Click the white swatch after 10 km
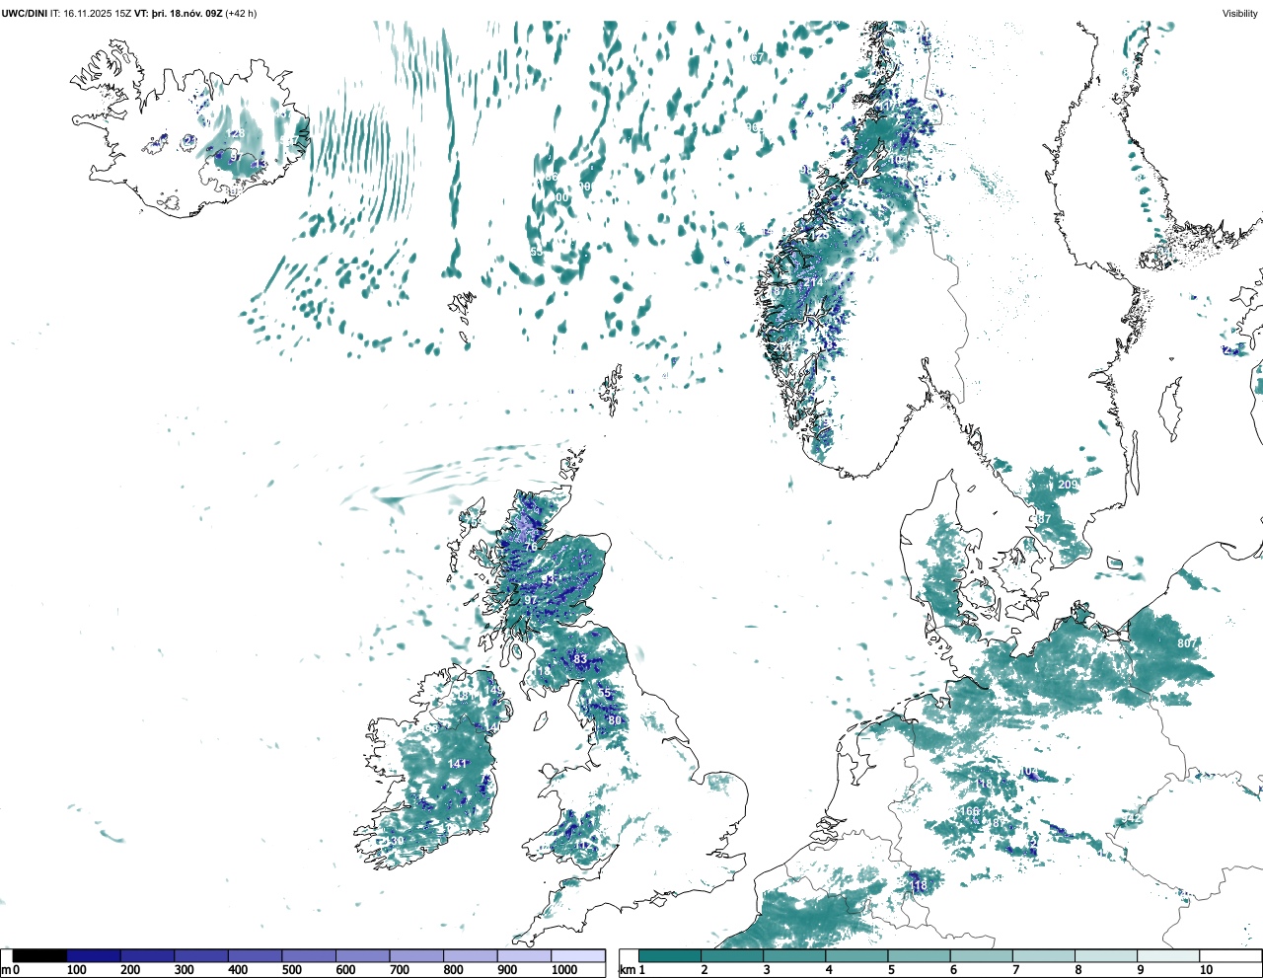The image size is (1263, 978). click(1229, 955)
